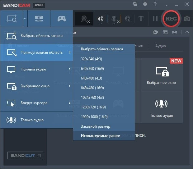Choose 'Заказной размер' custom size

point(104,126)
